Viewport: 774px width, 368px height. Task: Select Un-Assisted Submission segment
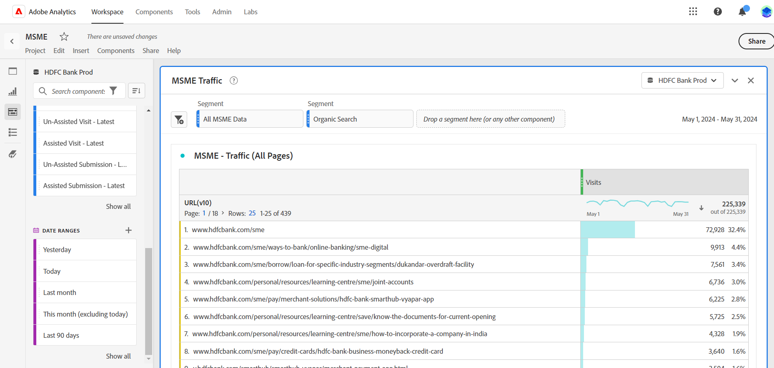coord(85,164)
